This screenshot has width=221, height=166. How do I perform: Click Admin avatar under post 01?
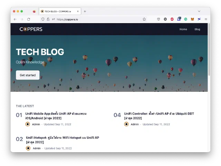pyautogui.click(x=28, y=124)
